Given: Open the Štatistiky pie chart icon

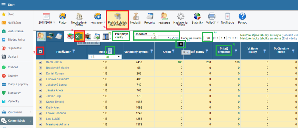Looking at the screenshot, I should point(197,16).
